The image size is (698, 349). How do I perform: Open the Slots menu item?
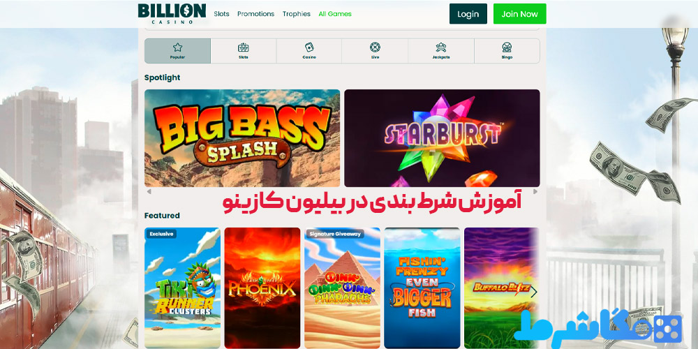pyautogui.click(x=221, y=14)
